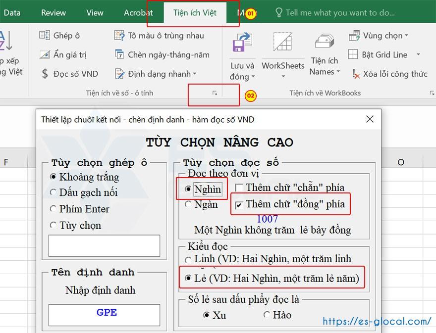The height and width of the screenshot is (333, 436).
Task: Click the Ẩn giá trị icon
Action: (x=45, y=54)
